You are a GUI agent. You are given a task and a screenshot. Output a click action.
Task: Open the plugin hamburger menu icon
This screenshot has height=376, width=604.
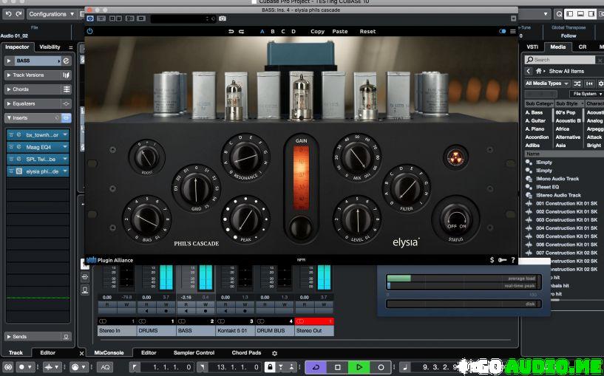513,32
